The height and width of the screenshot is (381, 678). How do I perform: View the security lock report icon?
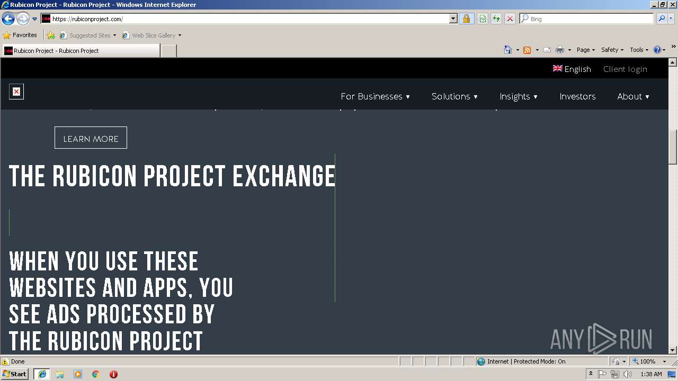(466, 19)
